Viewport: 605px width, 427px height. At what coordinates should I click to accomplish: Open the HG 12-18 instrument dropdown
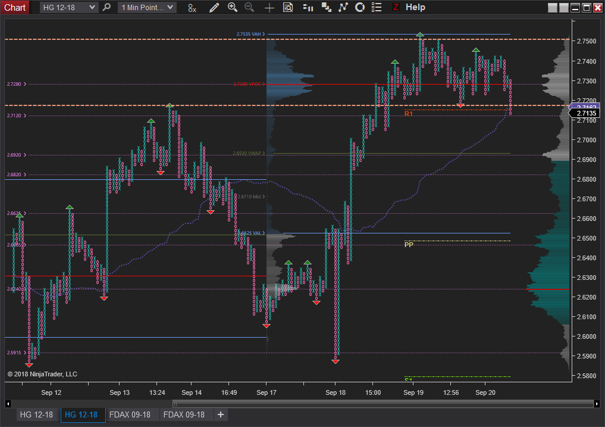(x=68, y=7)
